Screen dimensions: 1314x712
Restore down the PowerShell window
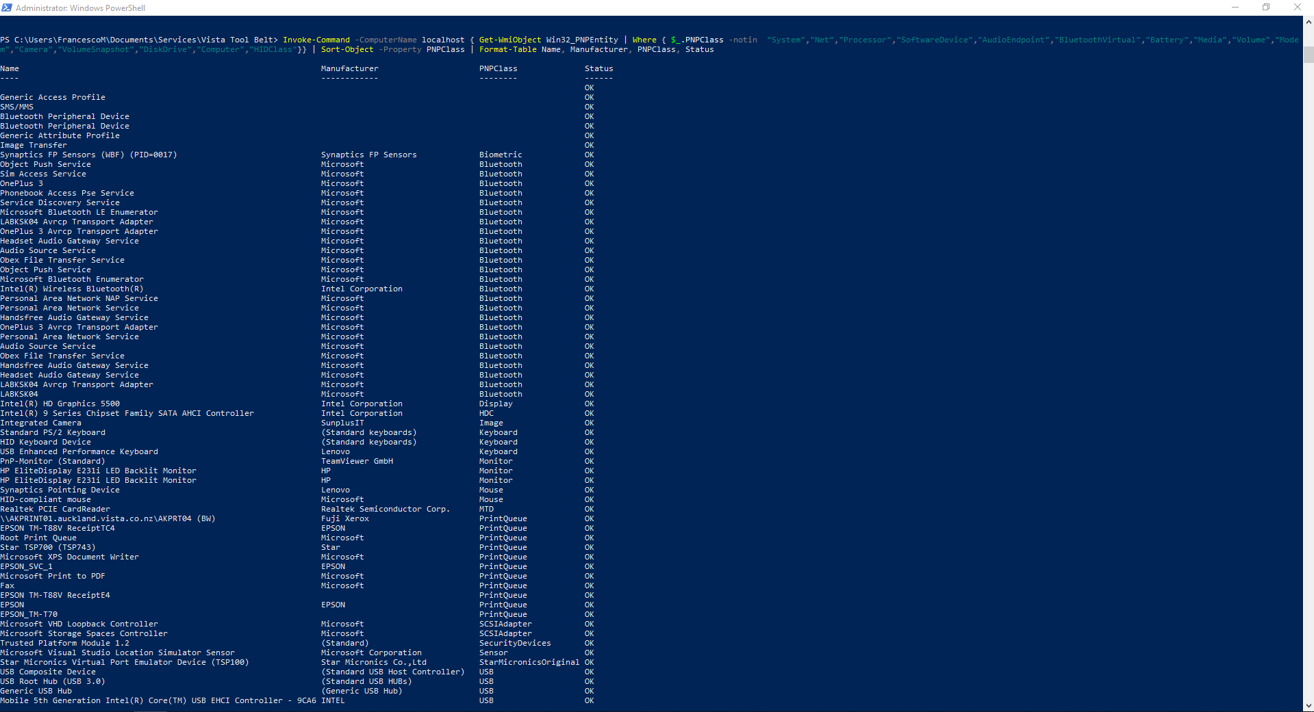coord(1266,8)
